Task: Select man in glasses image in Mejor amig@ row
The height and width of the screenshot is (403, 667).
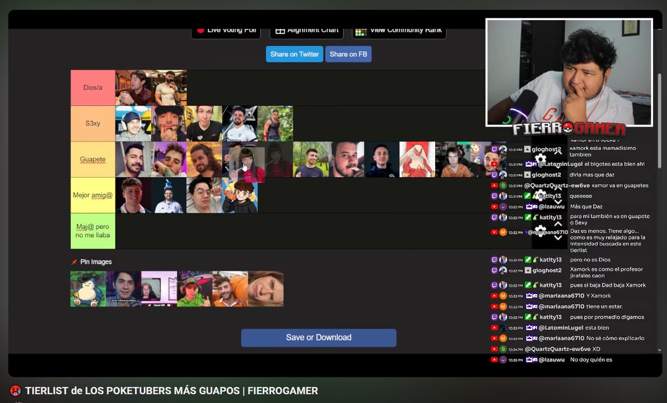Action: [x=204, y=195]
